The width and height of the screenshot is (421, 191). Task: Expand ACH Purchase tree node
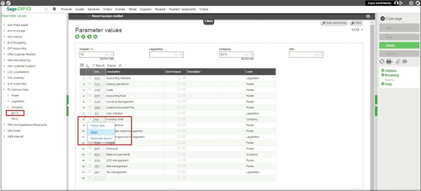tap(4, 31)
